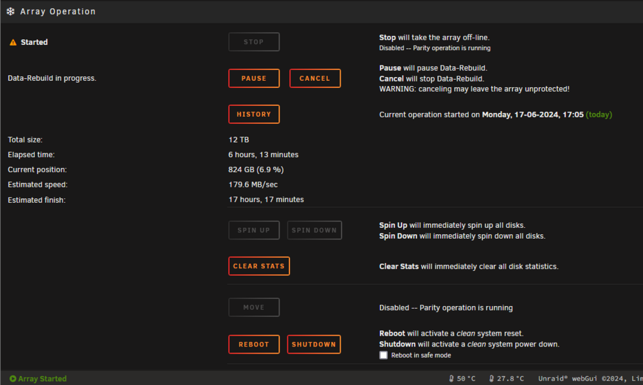This screenshot has height=385, width=643.
Task: Click the SHUTDOWN button
Action: (x=314, y=345)
